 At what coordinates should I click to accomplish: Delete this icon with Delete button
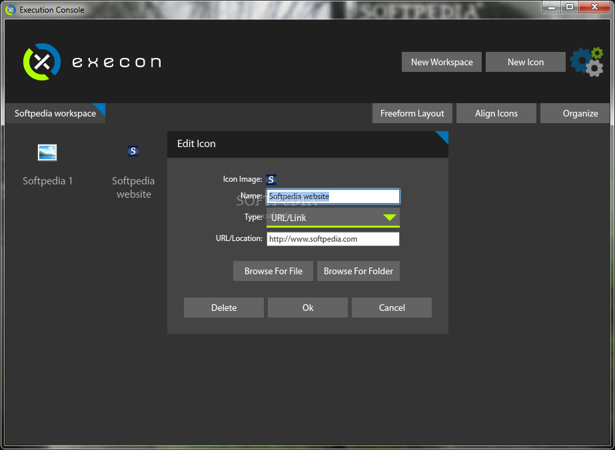[224, 308]
